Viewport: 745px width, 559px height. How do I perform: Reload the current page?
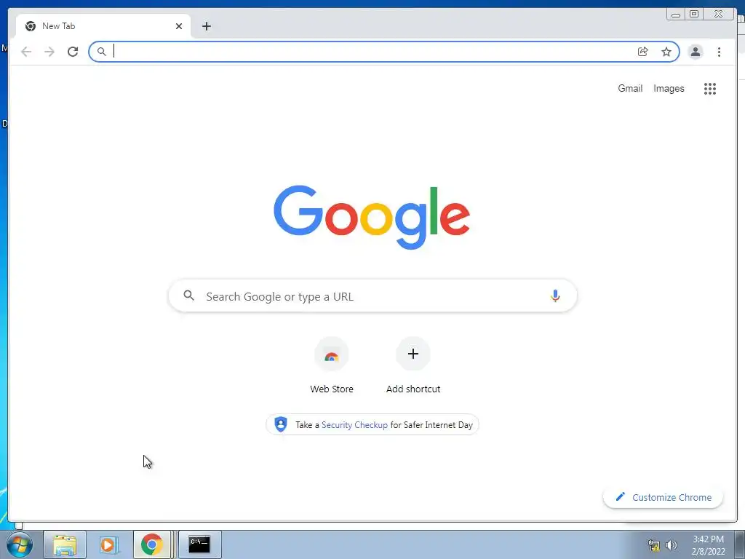click(x=73, y=52)
